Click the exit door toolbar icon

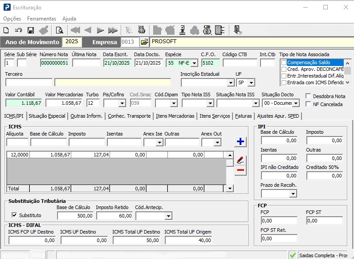click(237, 30)
